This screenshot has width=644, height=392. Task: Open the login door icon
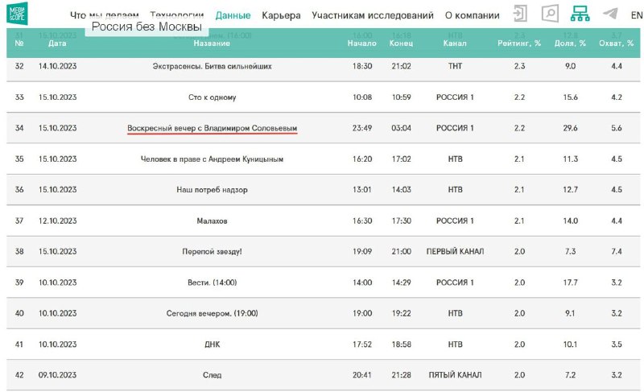point(520,14)
